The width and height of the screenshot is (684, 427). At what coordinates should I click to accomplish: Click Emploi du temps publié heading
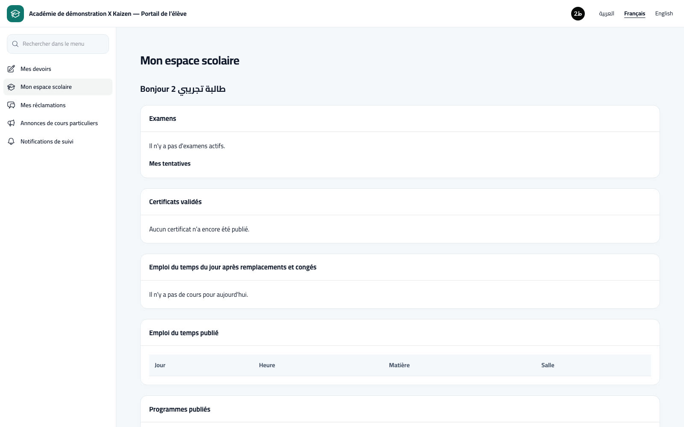coord(184,333)
